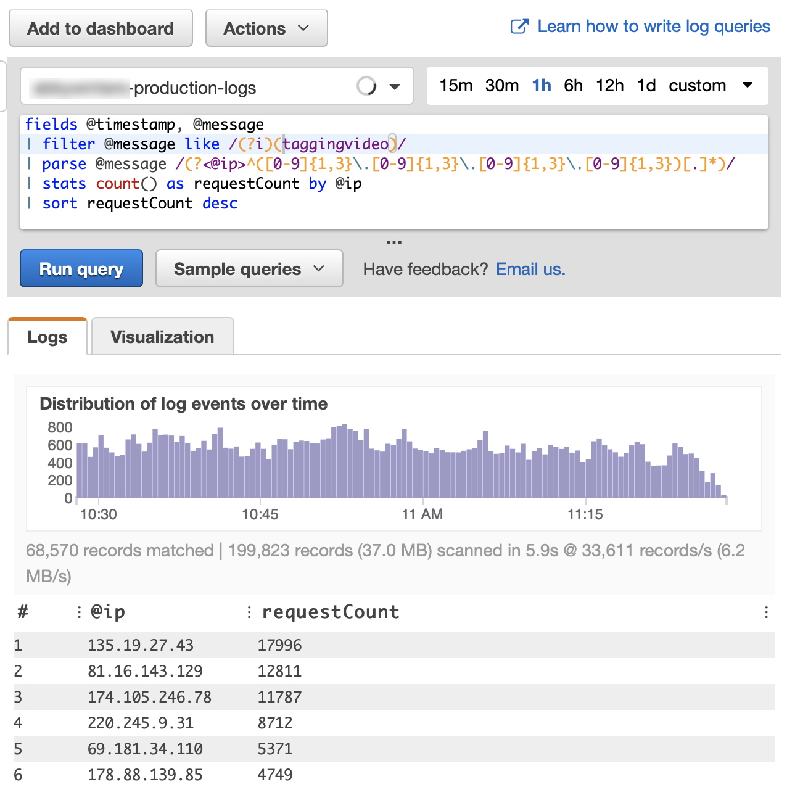The image size is (787, 787).
Task: Click the histogram of log events over time
Action: (x=402, y=461)
